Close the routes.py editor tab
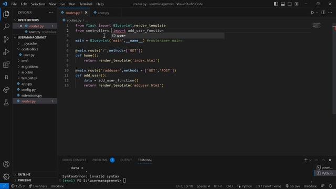Viewport: 336px width, 189px height. pos(86,13)
